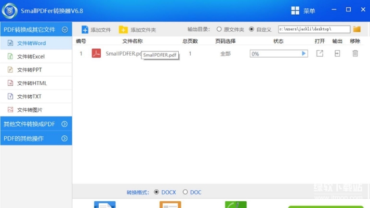This screenshot has width=370, height=208.
Task: Choose DOCX conversion format
Action: (156, 192)
